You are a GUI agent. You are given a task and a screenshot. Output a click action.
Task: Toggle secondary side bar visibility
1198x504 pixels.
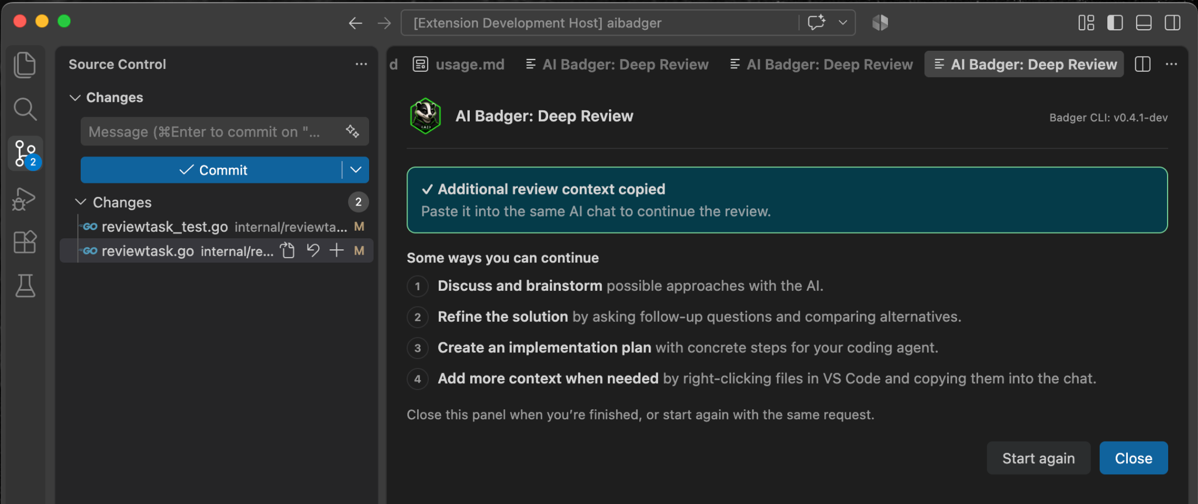coord(1172,23)
